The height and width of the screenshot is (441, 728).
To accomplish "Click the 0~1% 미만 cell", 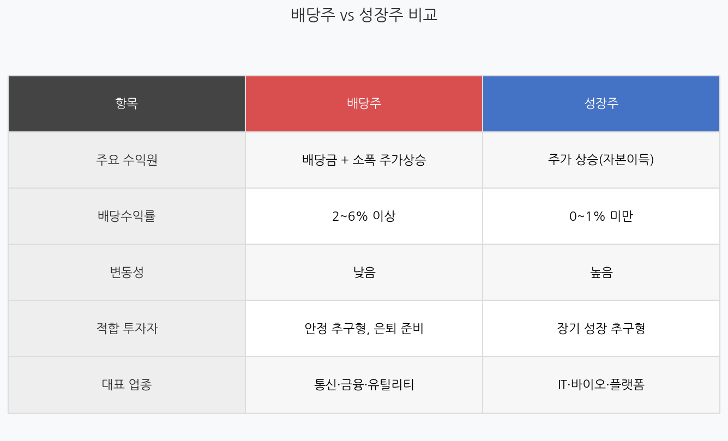I will click(601, 216).
